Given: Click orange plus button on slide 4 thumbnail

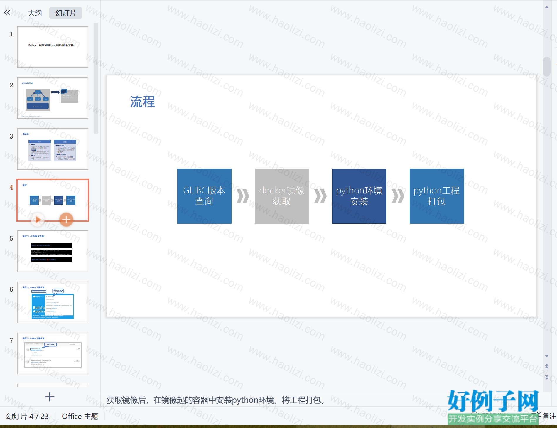Looking at the screenshot, I should click(66, 219).
